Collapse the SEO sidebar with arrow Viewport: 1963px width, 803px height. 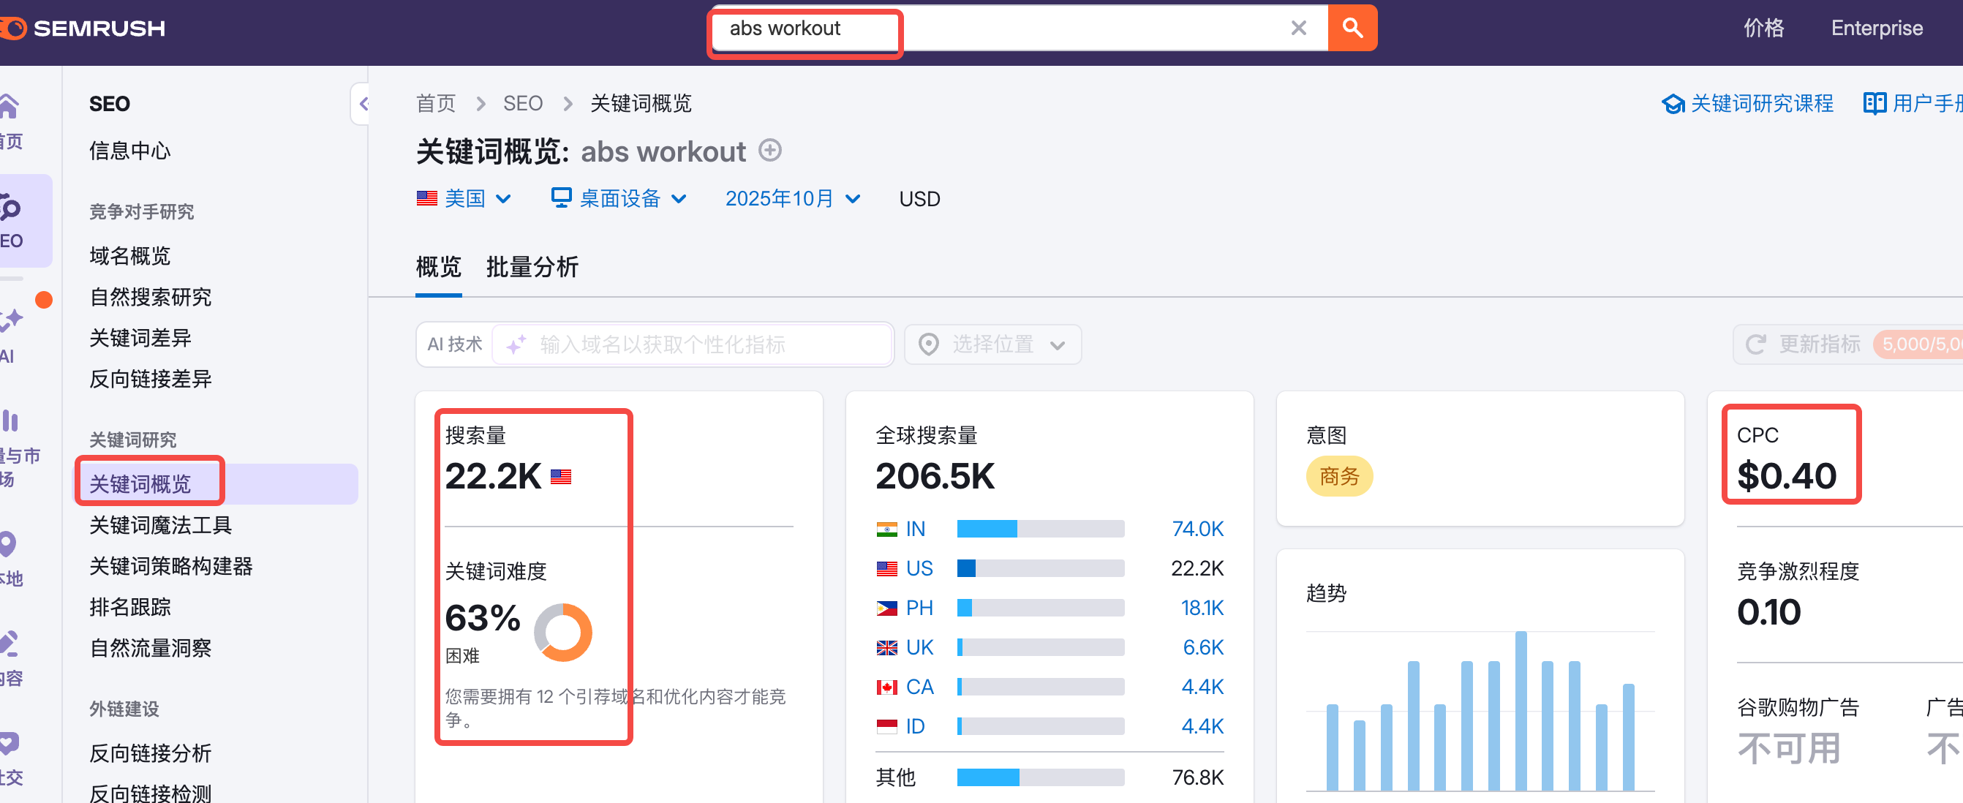(x=363, y=104)
